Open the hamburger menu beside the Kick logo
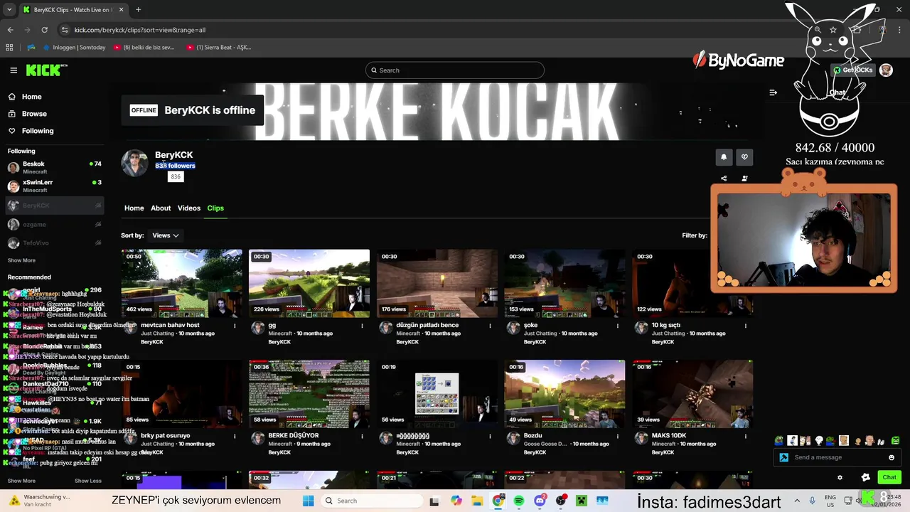This screenshot has width=910, height=512. pyautogui.click(x=14, y=70)
